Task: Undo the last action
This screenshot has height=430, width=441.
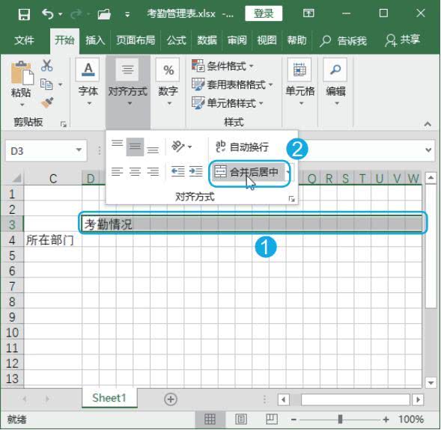Action: pos(47,13)
